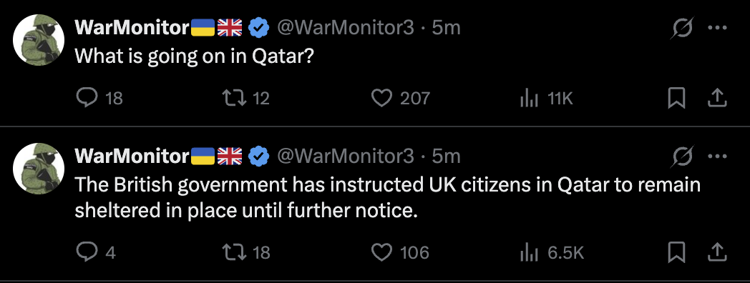
Task: Like the tweet with 207 likes
Action: pyautogui.click(x=381, y=98)
